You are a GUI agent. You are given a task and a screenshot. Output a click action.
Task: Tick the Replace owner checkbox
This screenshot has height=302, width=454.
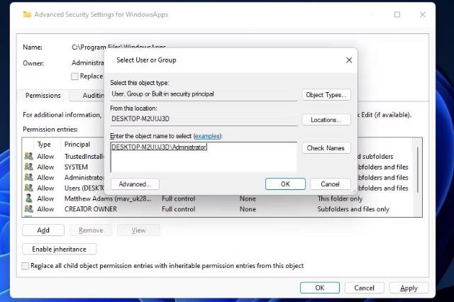pyautogui.click(x=74, y=77)
